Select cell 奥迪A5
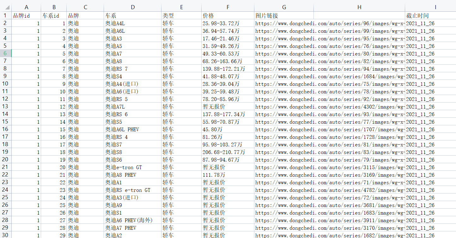Viewport: 456px width, 238px height. 133,46
